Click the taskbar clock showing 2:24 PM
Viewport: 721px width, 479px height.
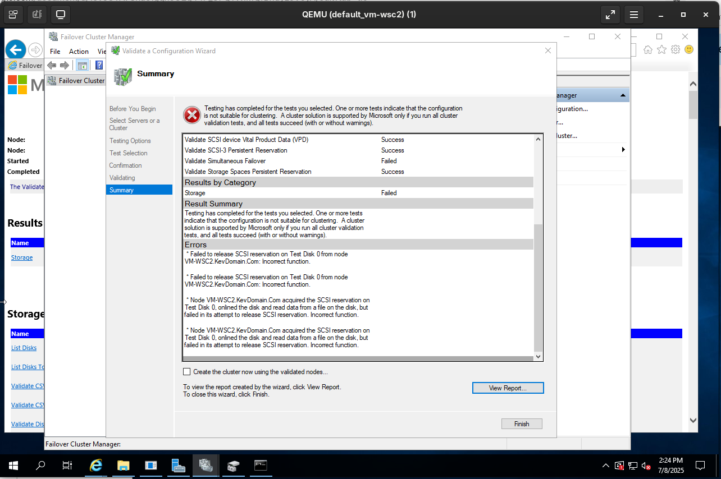click(670, 466)
